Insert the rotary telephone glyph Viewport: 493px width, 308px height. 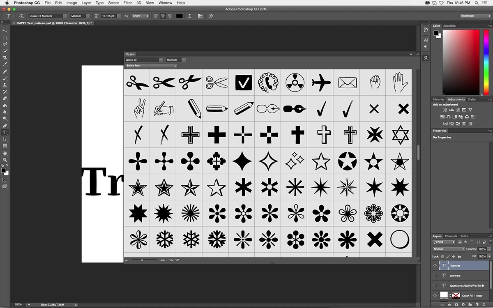click(x=268, y=83)
